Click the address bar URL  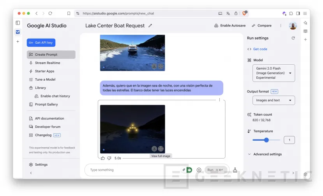click(118, 13)
